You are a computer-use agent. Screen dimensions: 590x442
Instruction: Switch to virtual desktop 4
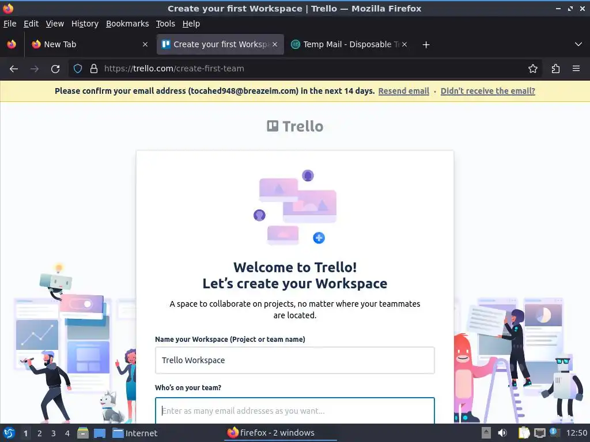(x=67, y=433)
